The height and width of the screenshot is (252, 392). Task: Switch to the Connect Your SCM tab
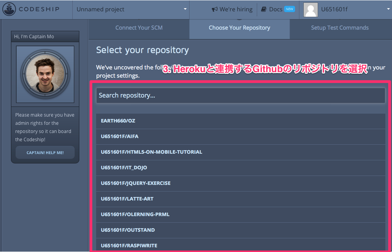139,28
